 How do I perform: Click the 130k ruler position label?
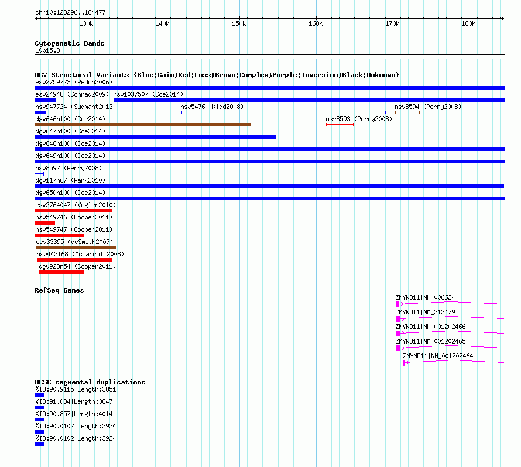coord(87,23)
